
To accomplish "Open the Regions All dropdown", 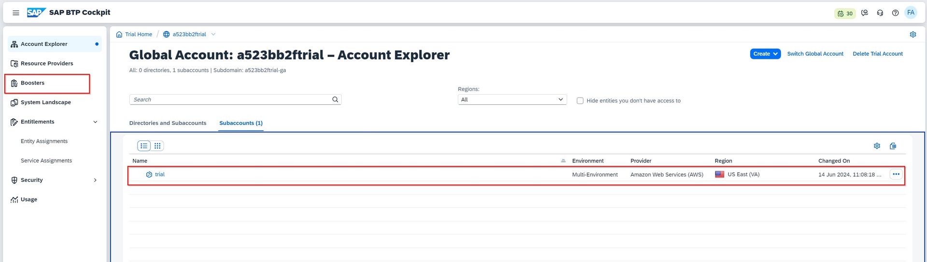I will [x=512, y=99].
